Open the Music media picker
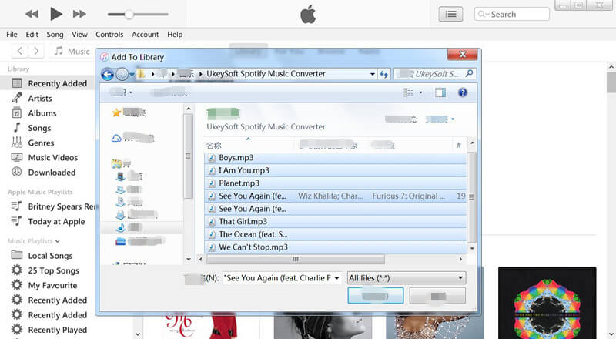 (72, 51)
